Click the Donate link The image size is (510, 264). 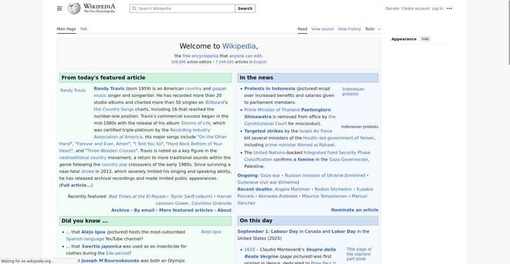click(x=392, y=8)
